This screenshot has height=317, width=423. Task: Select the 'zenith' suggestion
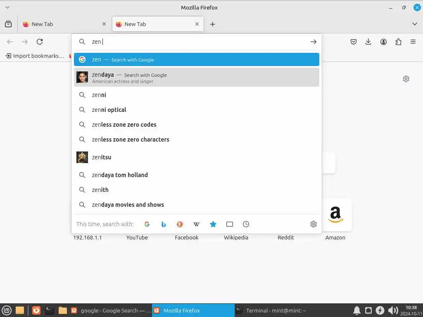click(x=196, y=190)
